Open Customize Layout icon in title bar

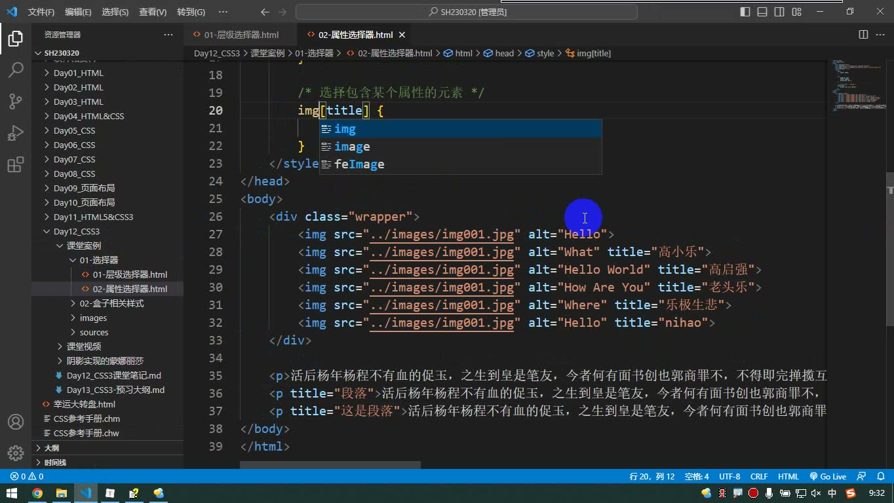point(796,12)
